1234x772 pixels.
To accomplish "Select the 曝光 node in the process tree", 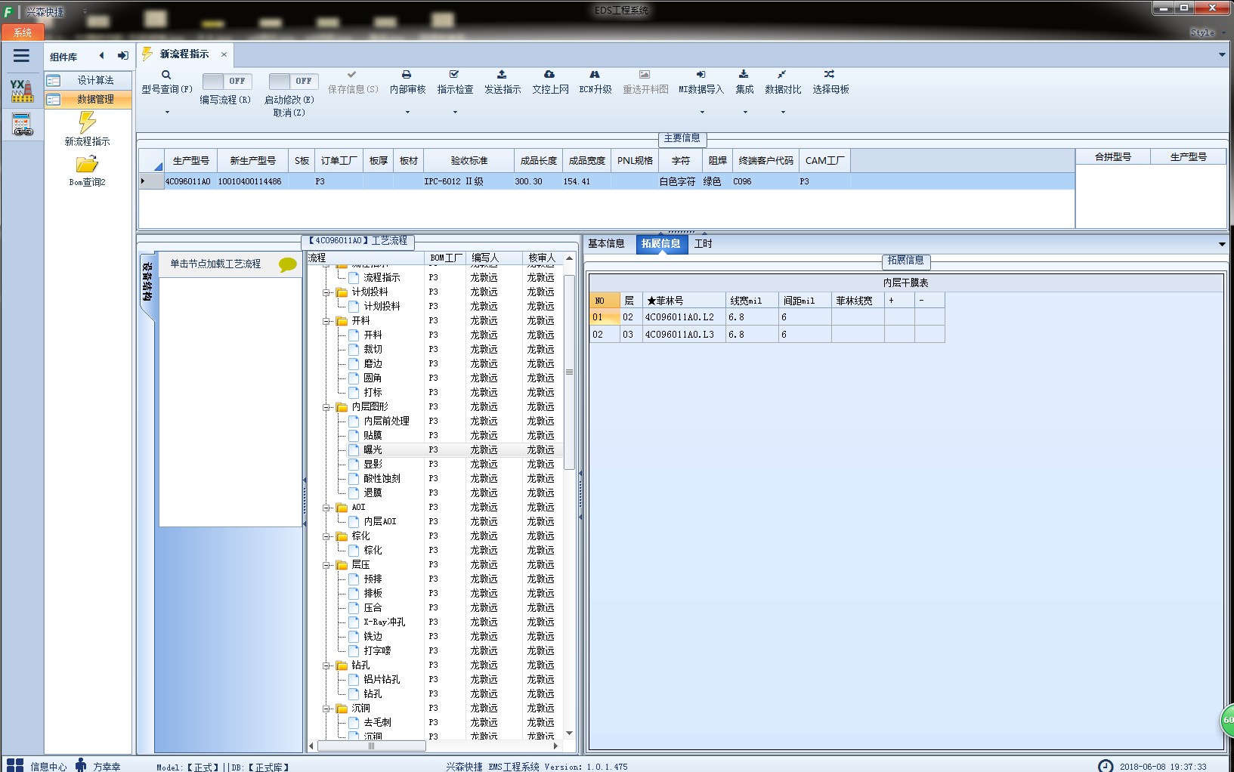I will point(373,449).
